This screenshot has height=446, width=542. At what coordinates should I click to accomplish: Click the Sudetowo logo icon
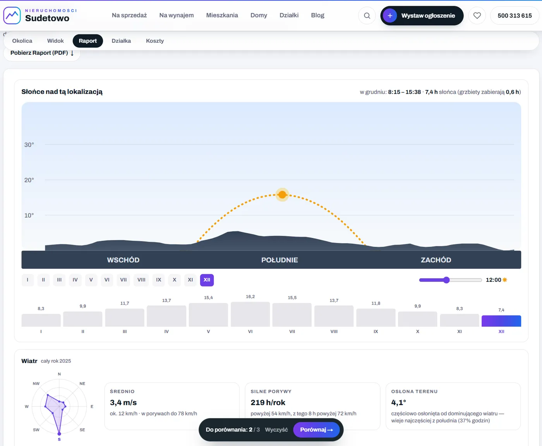click(x=12, y=15)
